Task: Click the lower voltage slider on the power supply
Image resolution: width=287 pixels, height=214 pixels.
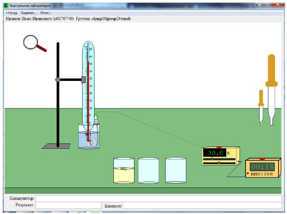Action: tap(219, 163)
